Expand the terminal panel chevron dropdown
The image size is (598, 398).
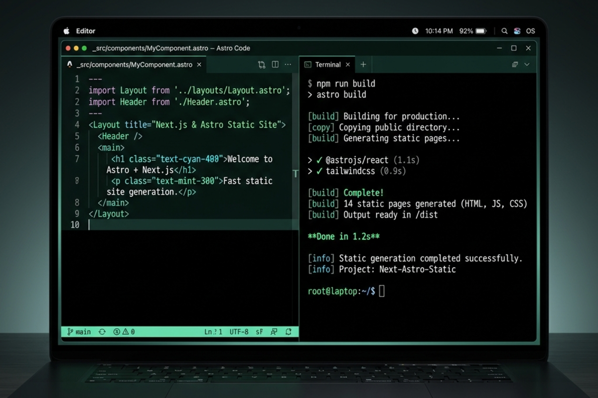click(x=527, y=65)
